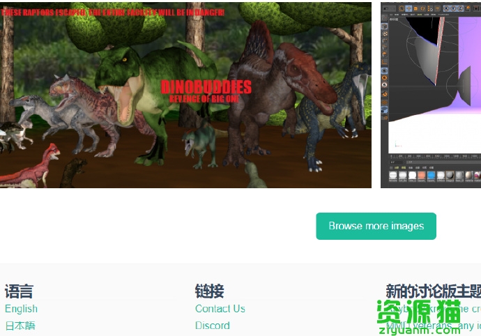This screenshot has width=481, height=336.
Task: Open the Contact Us link
Action: [x=220, y=309]
